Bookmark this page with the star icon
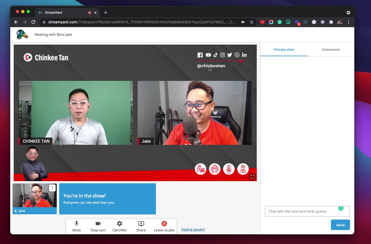 (252, 22)
